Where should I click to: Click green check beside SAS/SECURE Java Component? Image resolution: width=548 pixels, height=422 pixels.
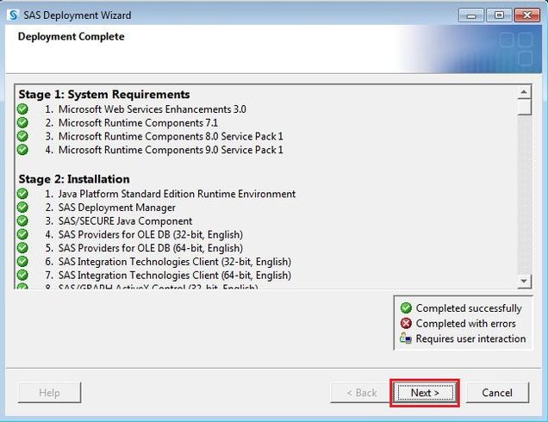[22, 220]
